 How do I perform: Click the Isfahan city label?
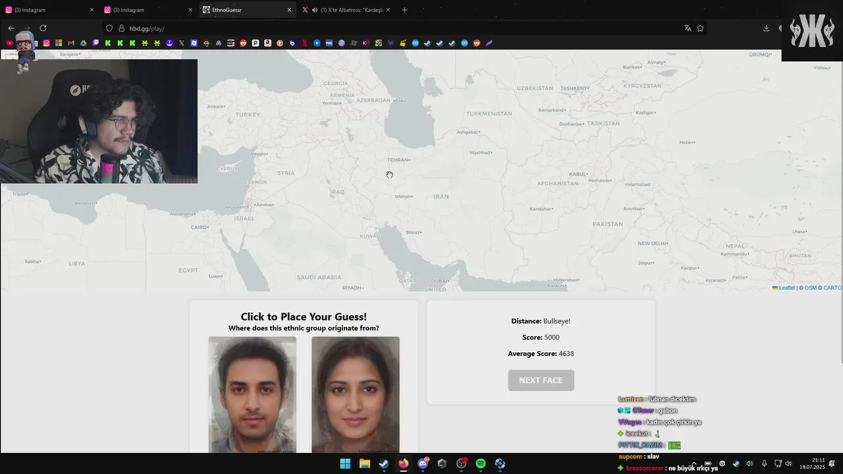403,197
